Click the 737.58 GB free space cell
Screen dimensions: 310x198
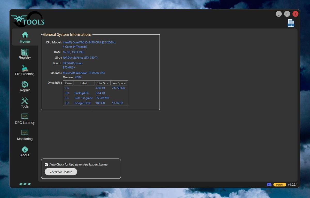point(118,88)
